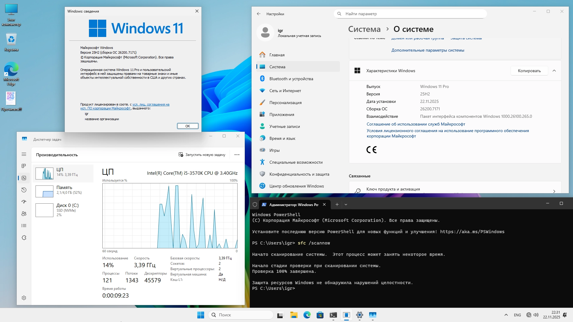This screenshot has width=573, height=322.
Task: Open Processes page icon in Task Manager
Action: coord(24,166)
